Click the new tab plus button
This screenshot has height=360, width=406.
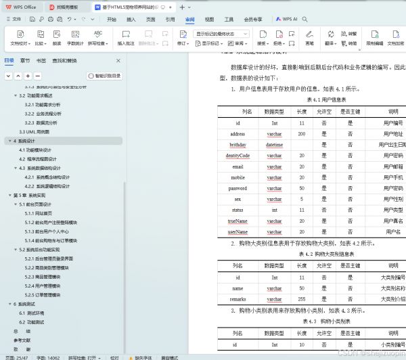[x=182, y=7]
